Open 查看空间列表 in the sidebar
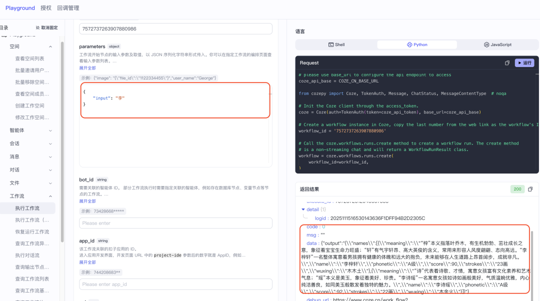 pyautogui.click(x=29, y=58)
